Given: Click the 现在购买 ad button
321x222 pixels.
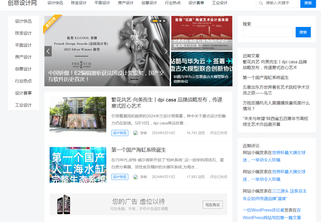Looking at the screenshot, I should pyautogui.click(x=213, y=205).
